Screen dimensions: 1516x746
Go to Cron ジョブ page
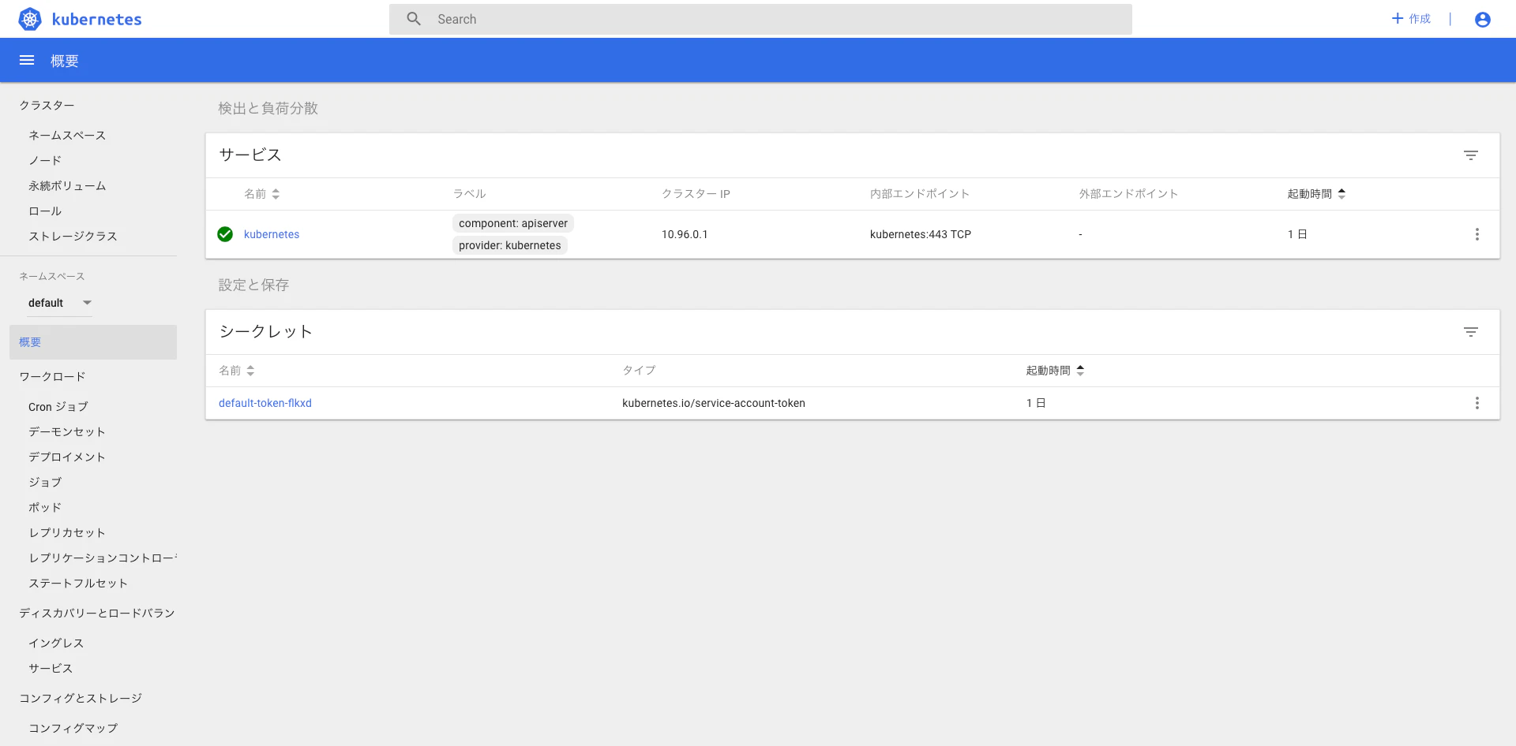click(58, 407)
